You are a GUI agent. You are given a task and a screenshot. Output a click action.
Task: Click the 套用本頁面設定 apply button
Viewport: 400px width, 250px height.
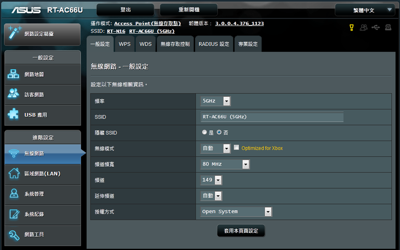(x=241, y=231)
